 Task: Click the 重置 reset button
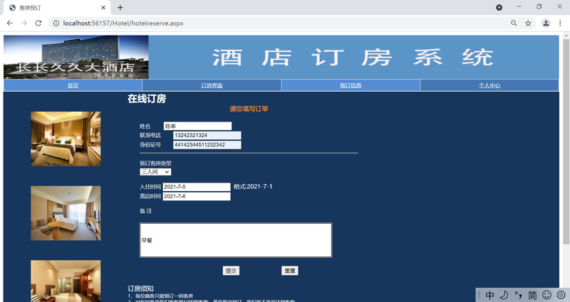tap(290, 271)
